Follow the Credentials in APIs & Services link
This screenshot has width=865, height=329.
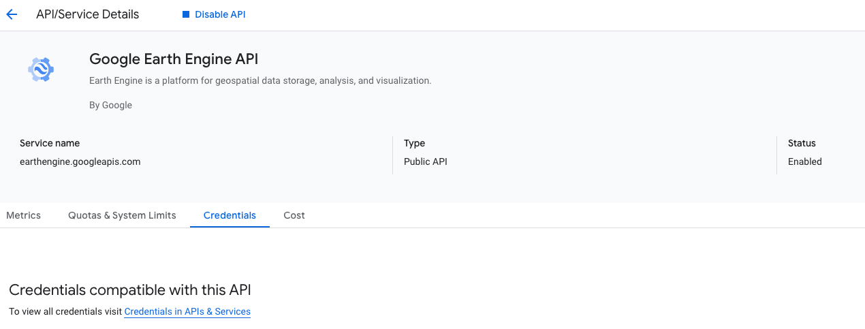[187, 311]
